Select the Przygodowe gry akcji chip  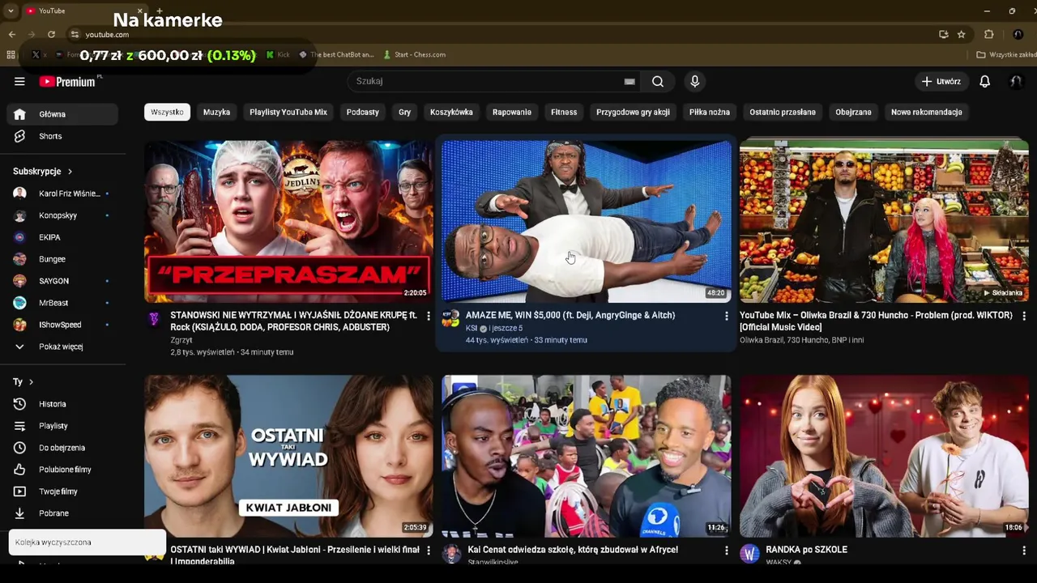click(x=633, y=112)
